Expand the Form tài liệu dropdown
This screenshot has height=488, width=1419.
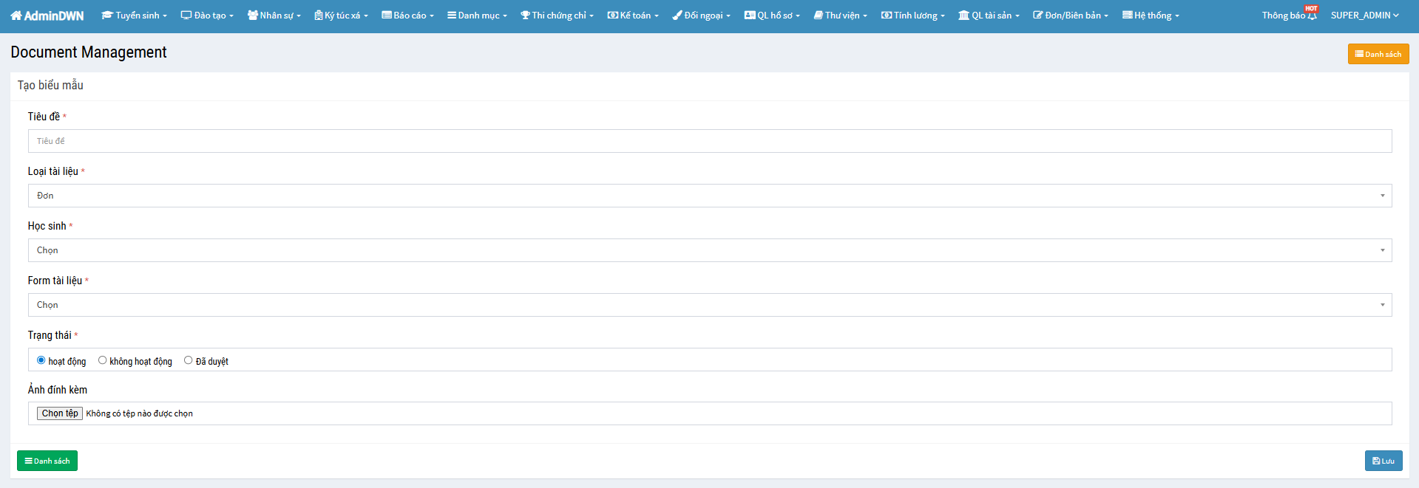click(x=710, y=305)
